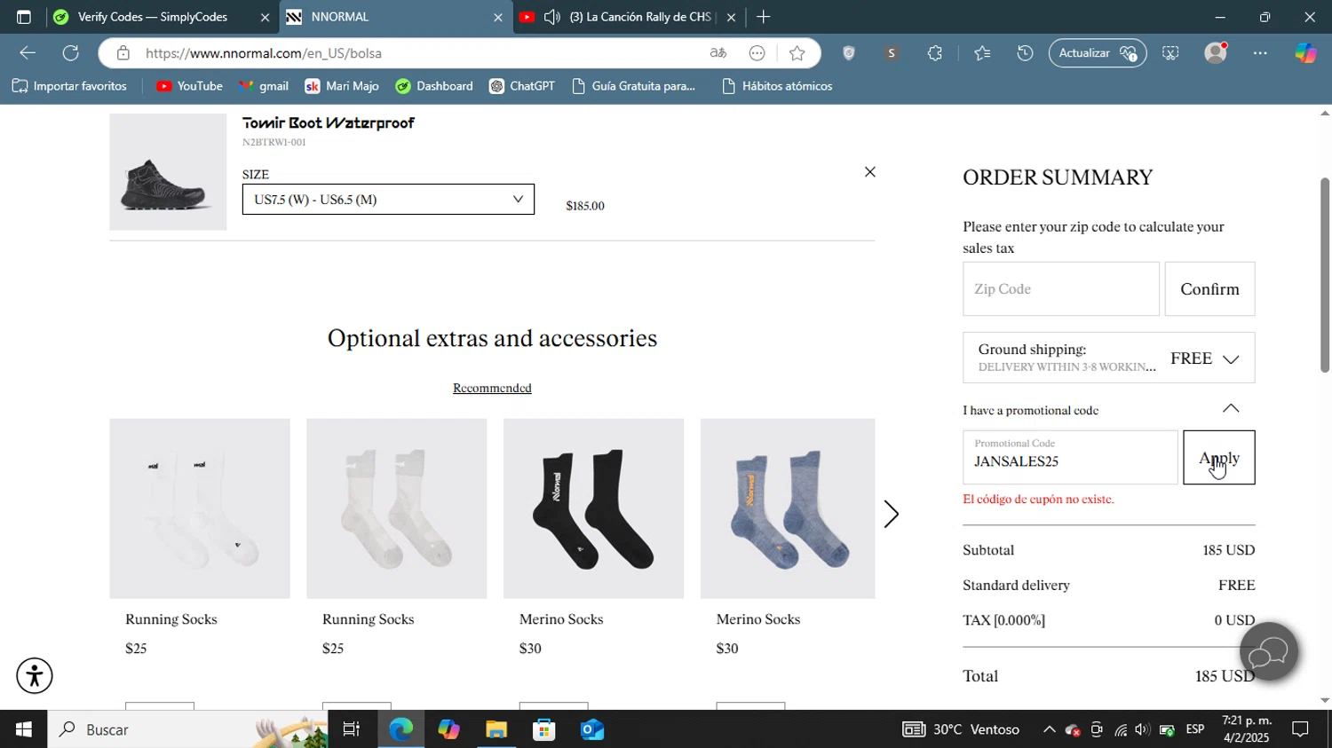Image resolution: width=1332 pixels, height=748 pixels.
Task: Reload the page with the refresh icon
Action: [71, 53]
